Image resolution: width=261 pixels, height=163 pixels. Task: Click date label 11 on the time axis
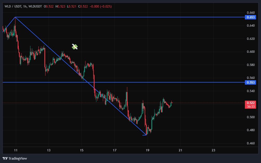16,150
